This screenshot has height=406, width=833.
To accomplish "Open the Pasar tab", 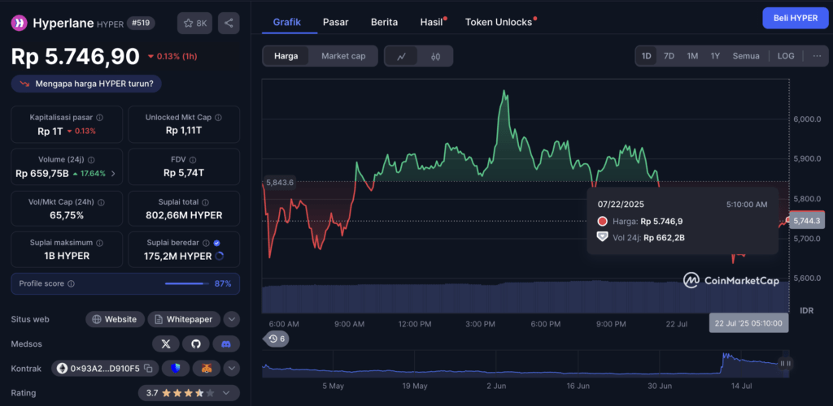I will pos(336,22).
